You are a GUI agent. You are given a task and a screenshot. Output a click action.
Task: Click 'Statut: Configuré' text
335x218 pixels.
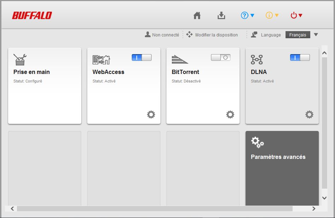(x=28, y=81)
